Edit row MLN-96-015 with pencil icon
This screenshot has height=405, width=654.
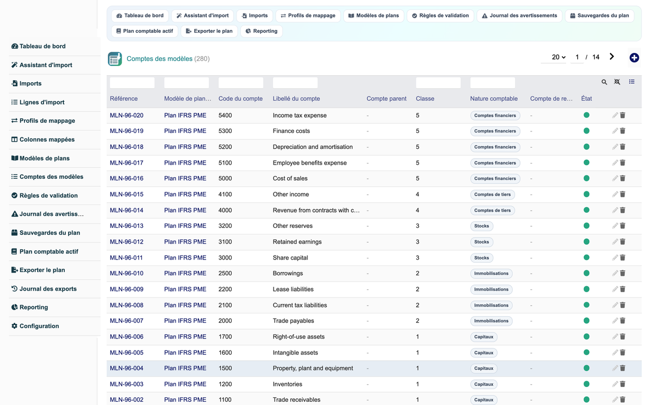615,195
